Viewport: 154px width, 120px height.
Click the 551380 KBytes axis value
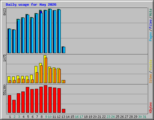tap(5, 90)
